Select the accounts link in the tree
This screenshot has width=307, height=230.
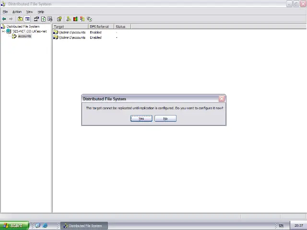(24, 36)
